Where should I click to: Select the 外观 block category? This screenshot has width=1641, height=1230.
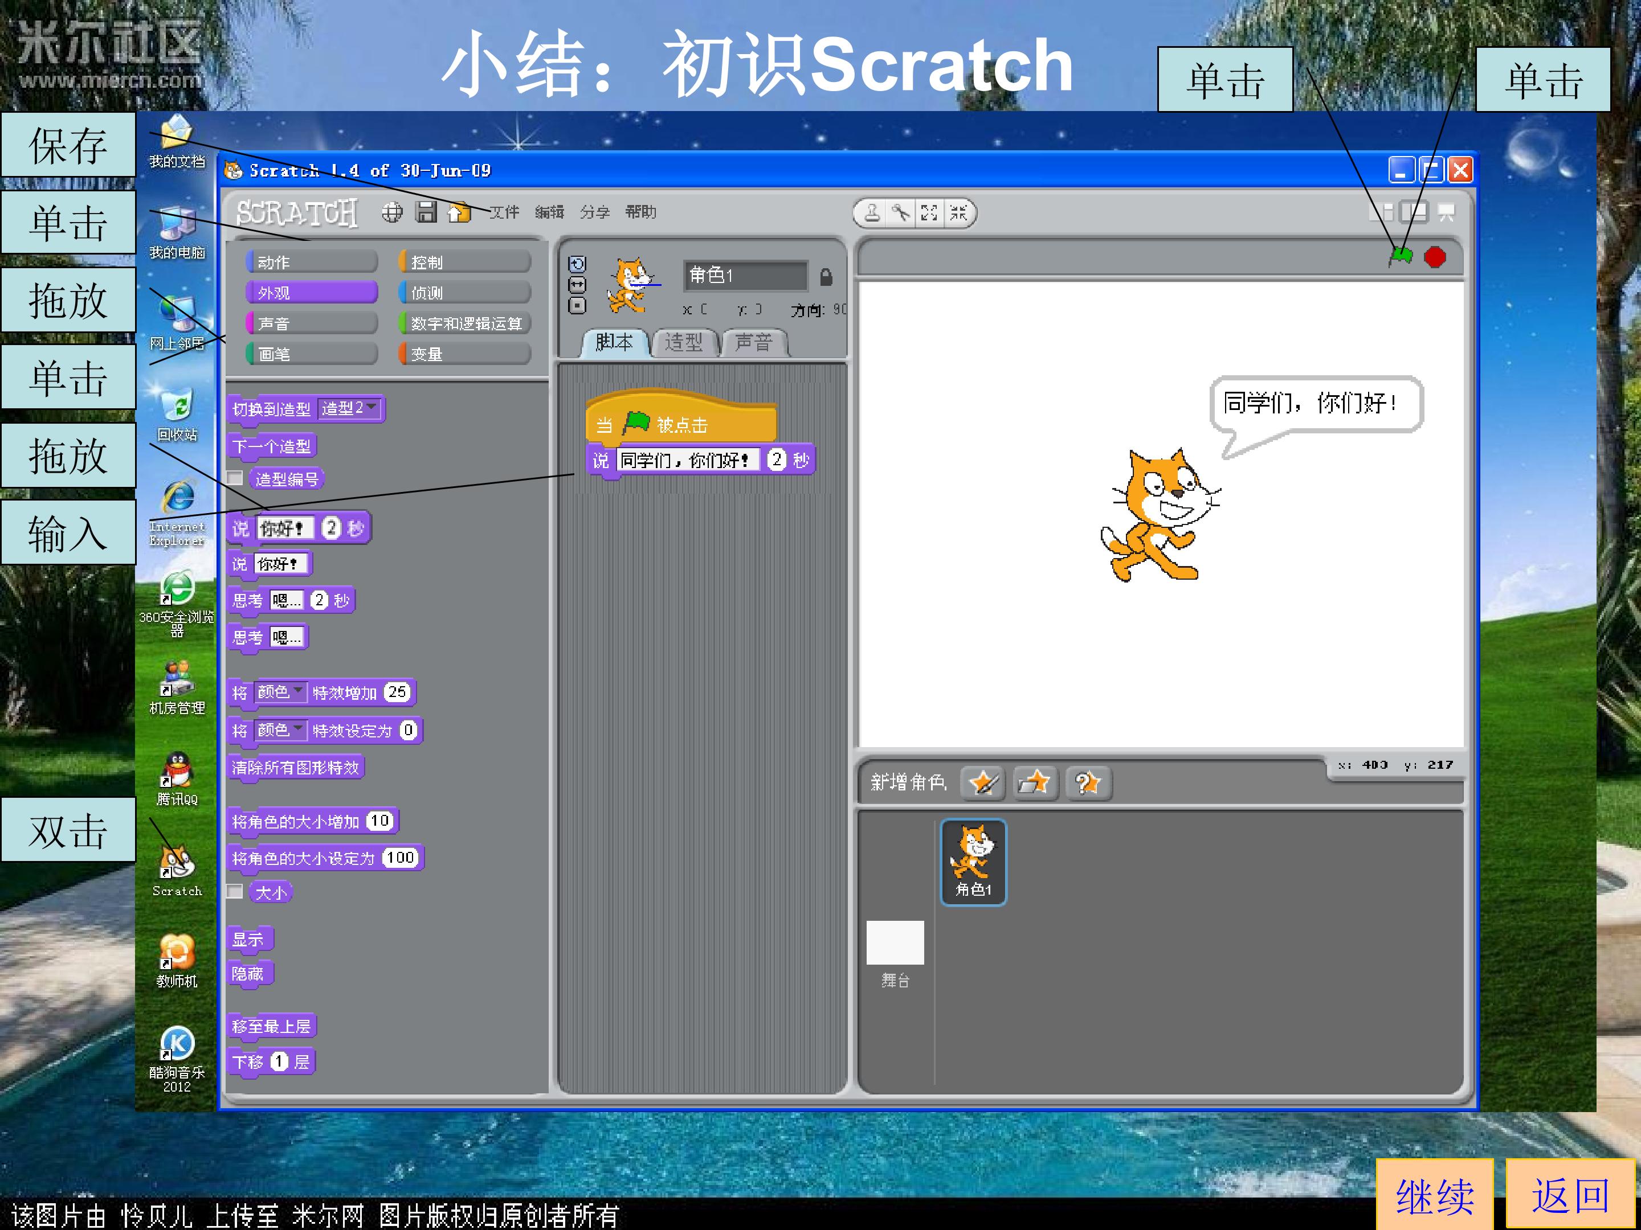coord(312,292)
